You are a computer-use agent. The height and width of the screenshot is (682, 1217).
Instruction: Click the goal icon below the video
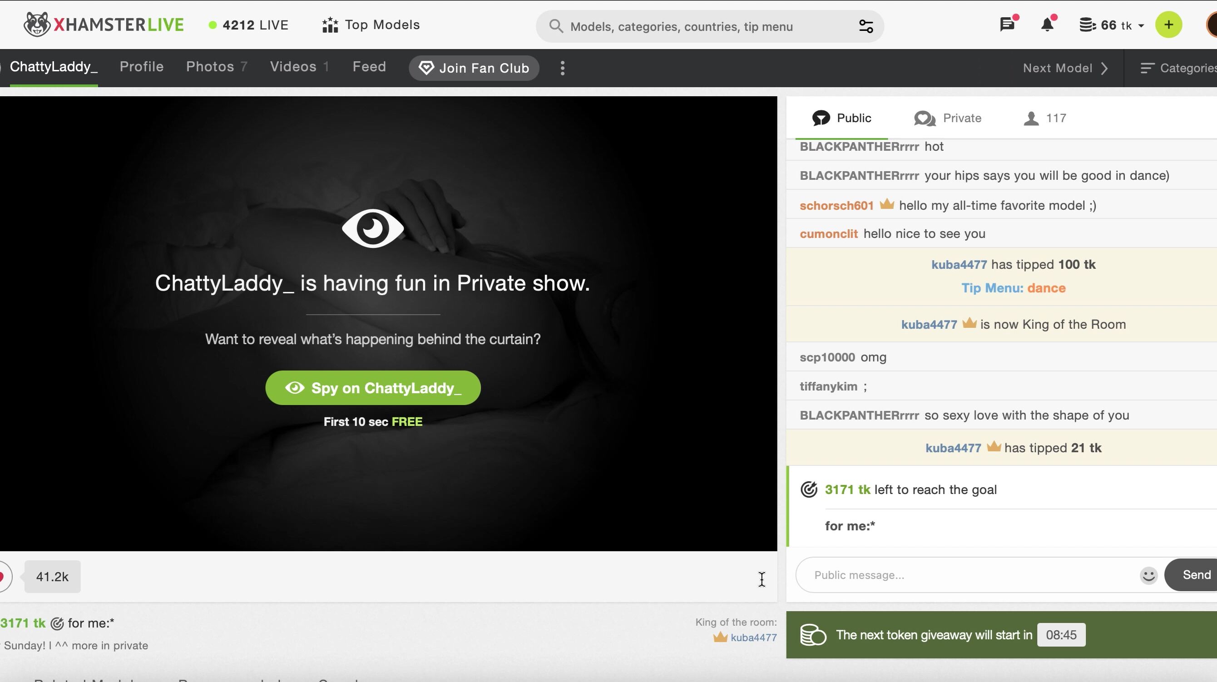pos(57,624)
